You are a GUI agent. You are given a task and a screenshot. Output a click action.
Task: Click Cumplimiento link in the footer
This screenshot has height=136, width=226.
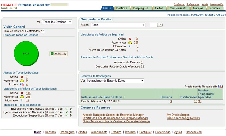click(x=99, y=132)
